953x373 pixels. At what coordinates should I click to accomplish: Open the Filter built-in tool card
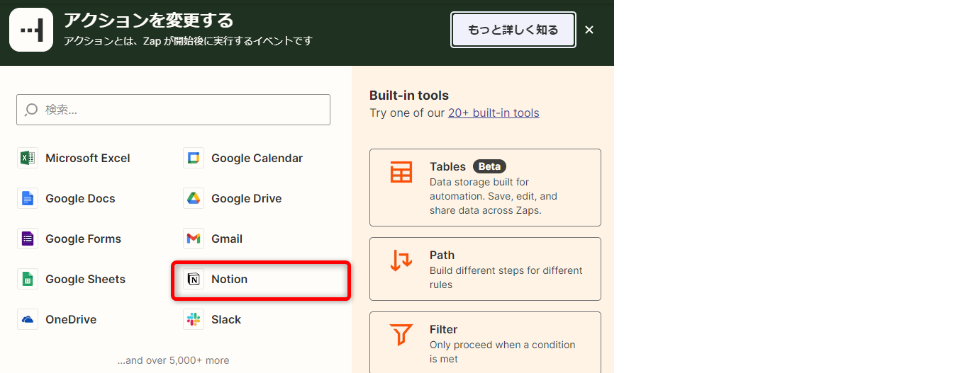pos(485,343)
